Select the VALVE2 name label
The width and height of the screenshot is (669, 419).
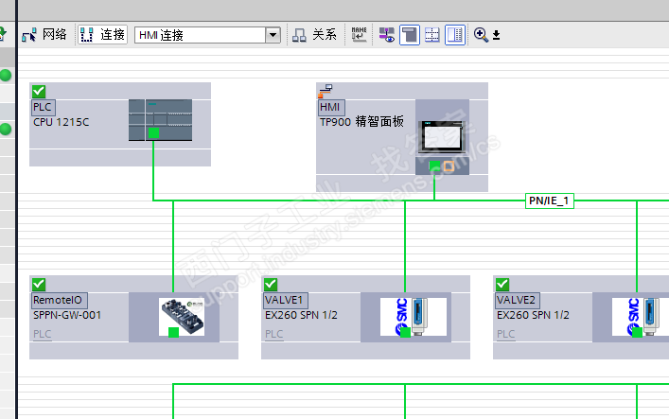tap(517, 300)
